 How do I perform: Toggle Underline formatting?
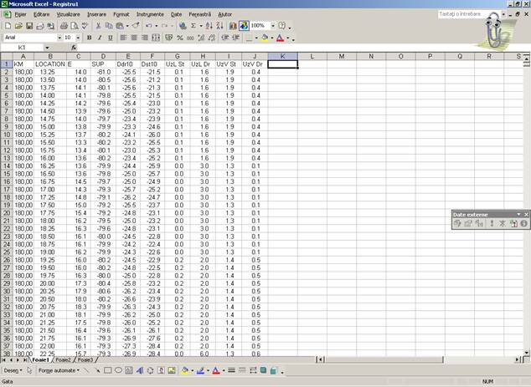pyautogui.click(x=110, y=38)
